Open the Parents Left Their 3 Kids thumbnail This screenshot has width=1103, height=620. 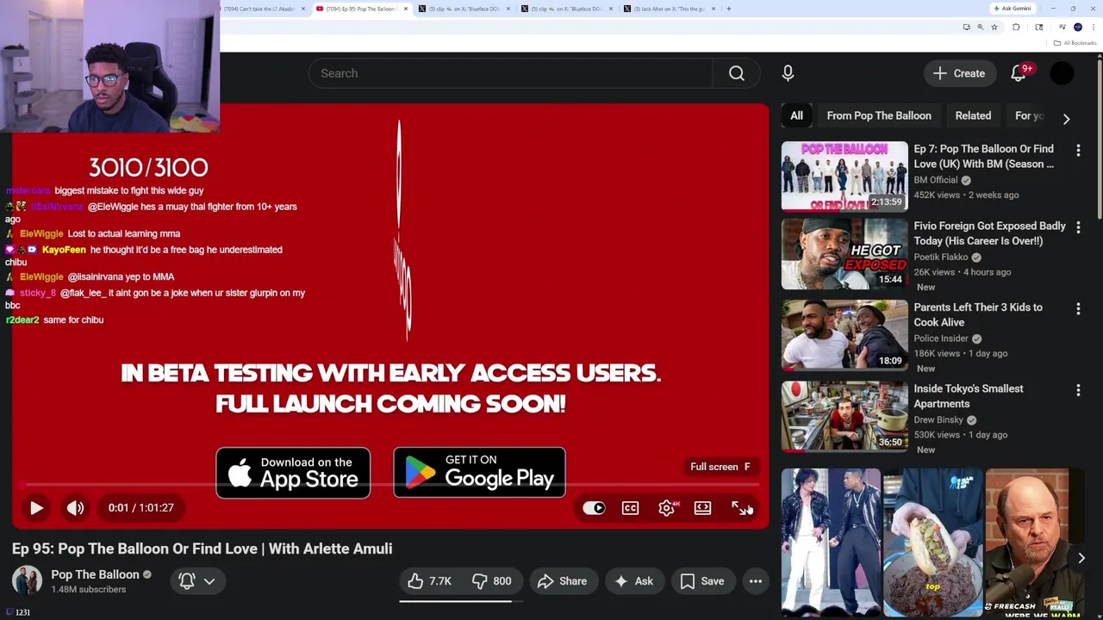[844, 334]
